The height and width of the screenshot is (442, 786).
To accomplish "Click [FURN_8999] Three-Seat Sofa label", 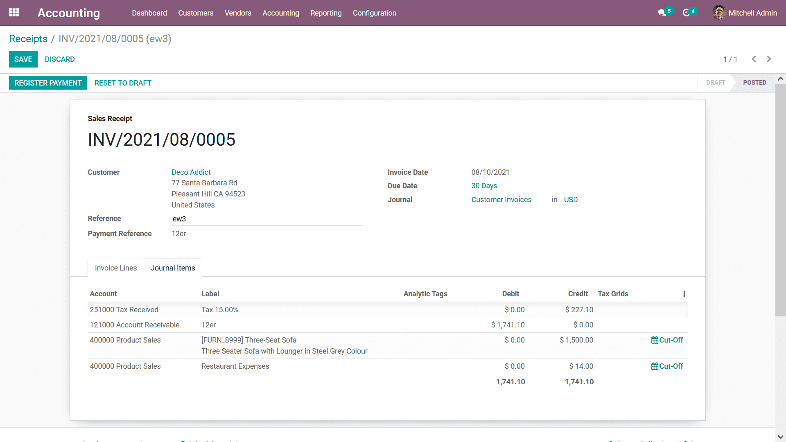I will [x=249, y=340].
